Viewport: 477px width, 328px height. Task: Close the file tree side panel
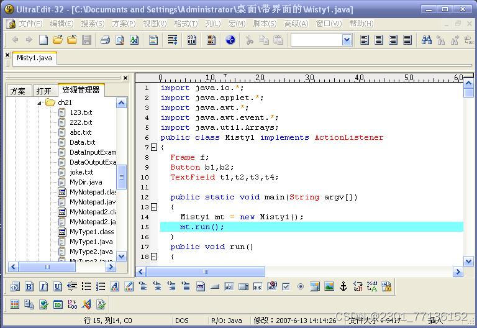pyautogui.click(x=125, y=78)
